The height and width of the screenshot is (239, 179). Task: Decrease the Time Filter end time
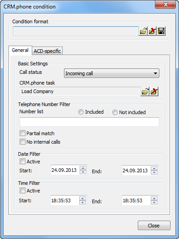pos(154,202)
